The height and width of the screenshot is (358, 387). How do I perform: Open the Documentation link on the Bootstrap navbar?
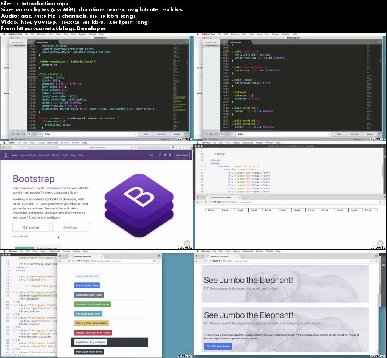point(28,155)
